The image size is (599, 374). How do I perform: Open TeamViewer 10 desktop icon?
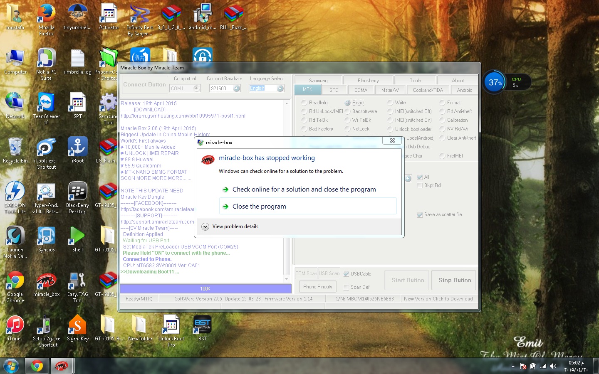46,108
